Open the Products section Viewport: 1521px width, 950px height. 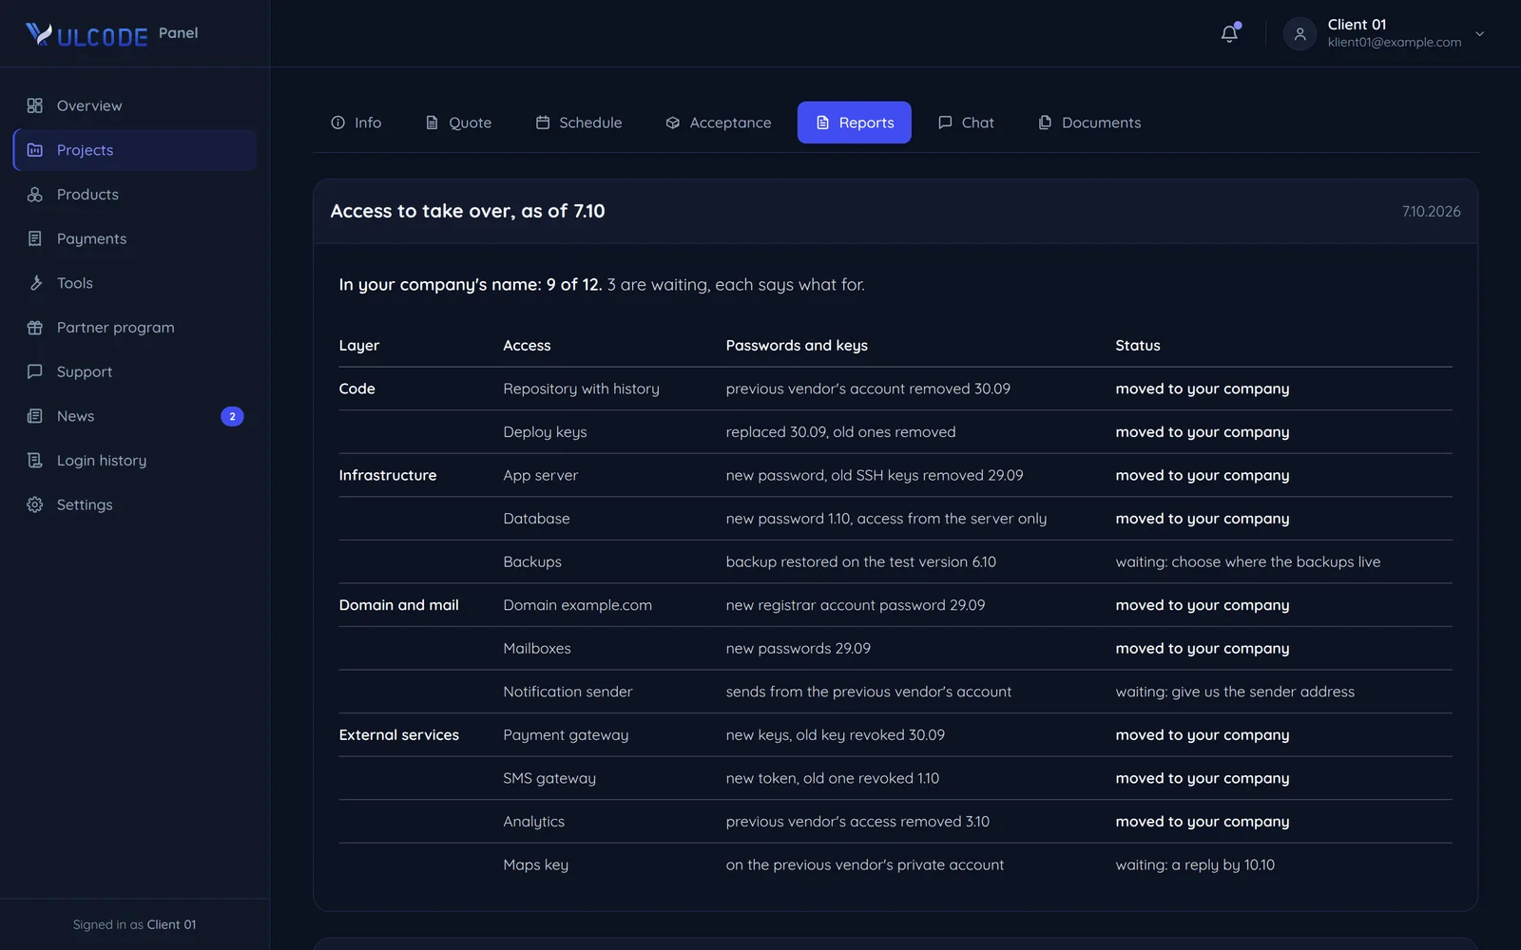[135, 195]
